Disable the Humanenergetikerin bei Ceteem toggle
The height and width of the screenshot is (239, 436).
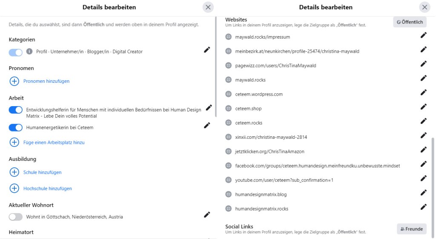(x=16, y=127)
